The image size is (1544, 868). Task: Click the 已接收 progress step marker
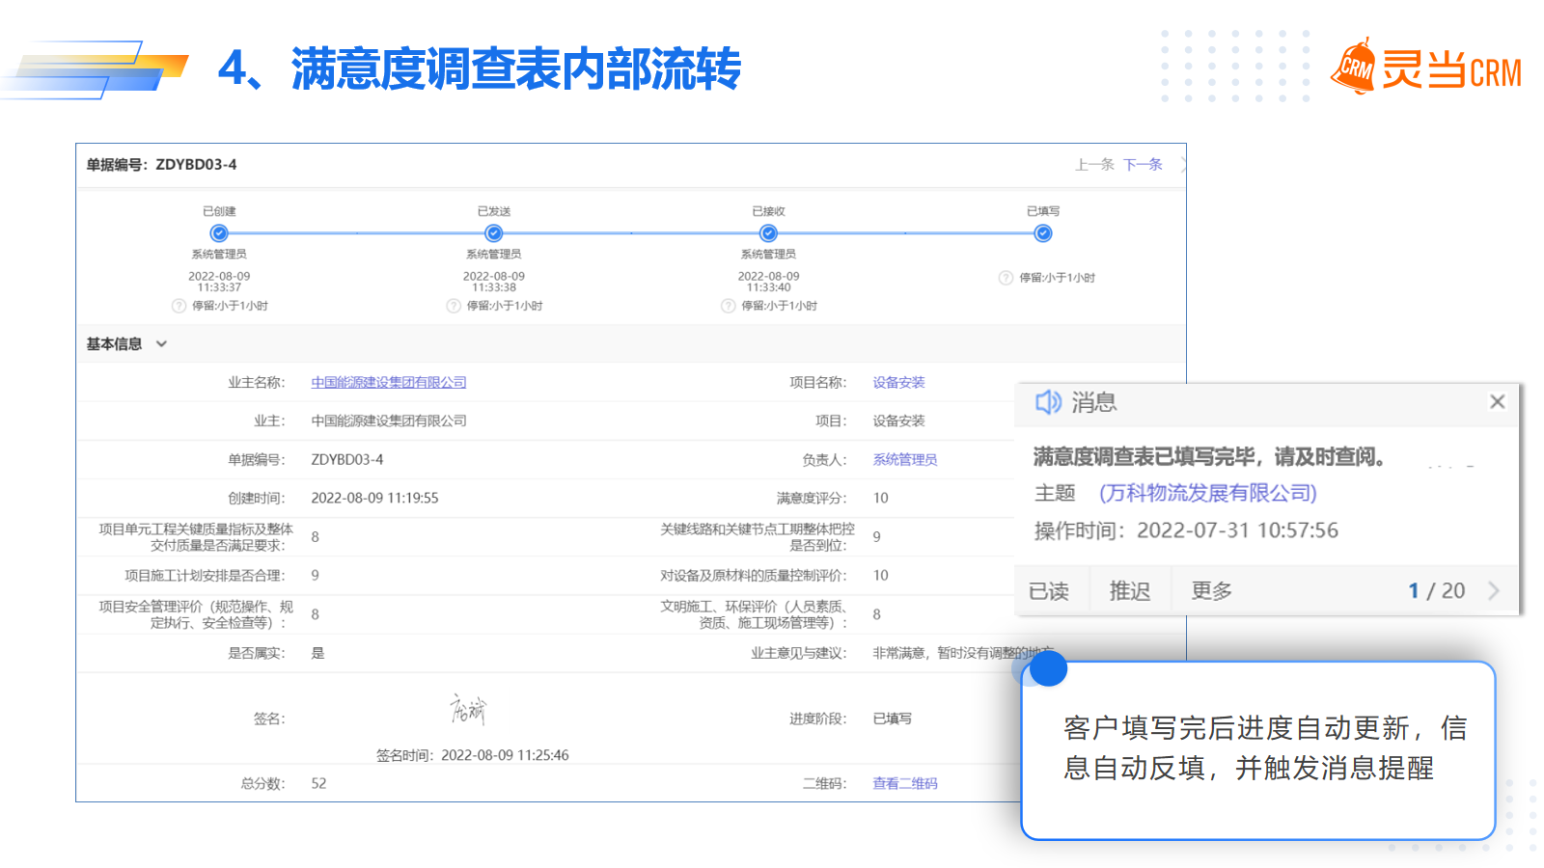[x=768, y=233]
